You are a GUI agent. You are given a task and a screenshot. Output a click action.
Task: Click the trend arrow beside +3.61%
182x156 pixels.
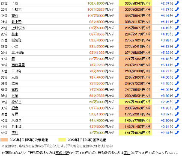(177, 127)
